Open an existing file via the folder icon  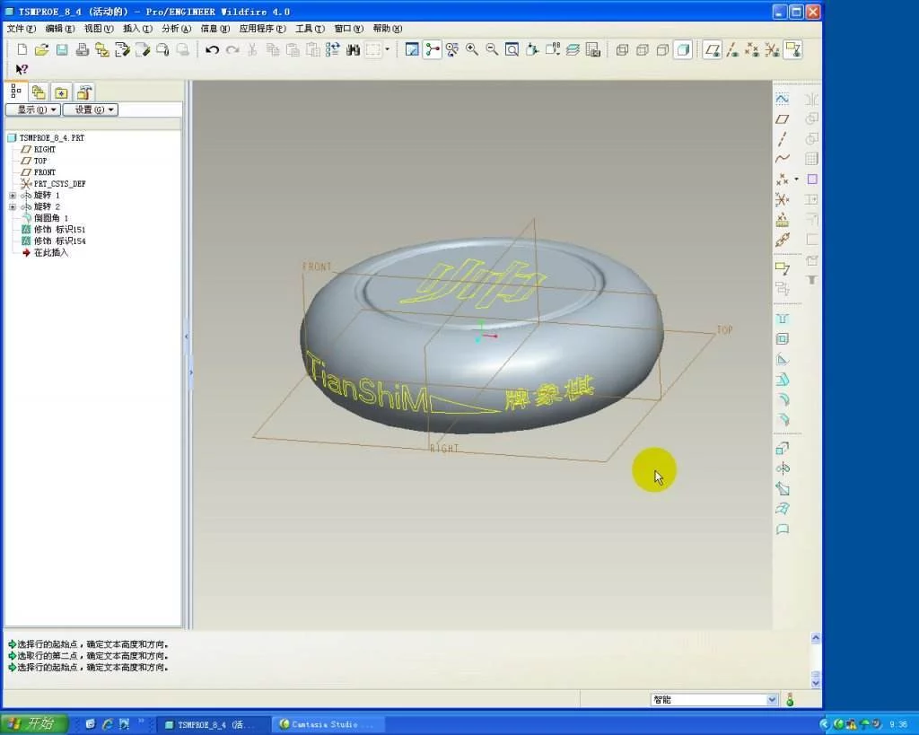click(x=41, y=50)
